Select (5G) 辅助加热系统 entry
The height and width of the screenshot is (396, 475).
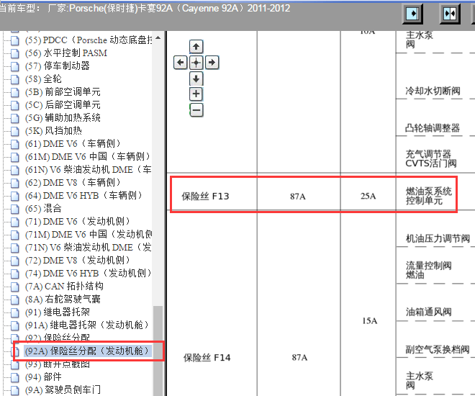click(63, 117)
